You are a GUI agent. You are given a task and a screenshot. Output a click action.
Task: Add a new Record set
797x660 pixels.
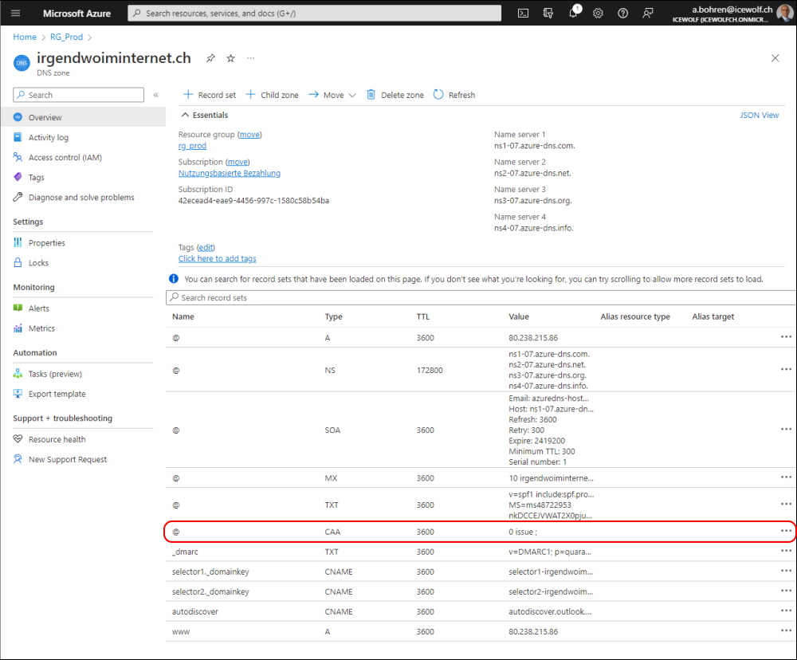tap(210, 95)
